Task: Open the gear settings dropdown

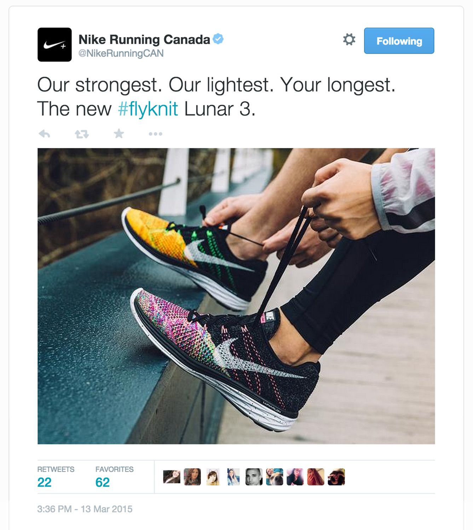Action: click(349, 40)
